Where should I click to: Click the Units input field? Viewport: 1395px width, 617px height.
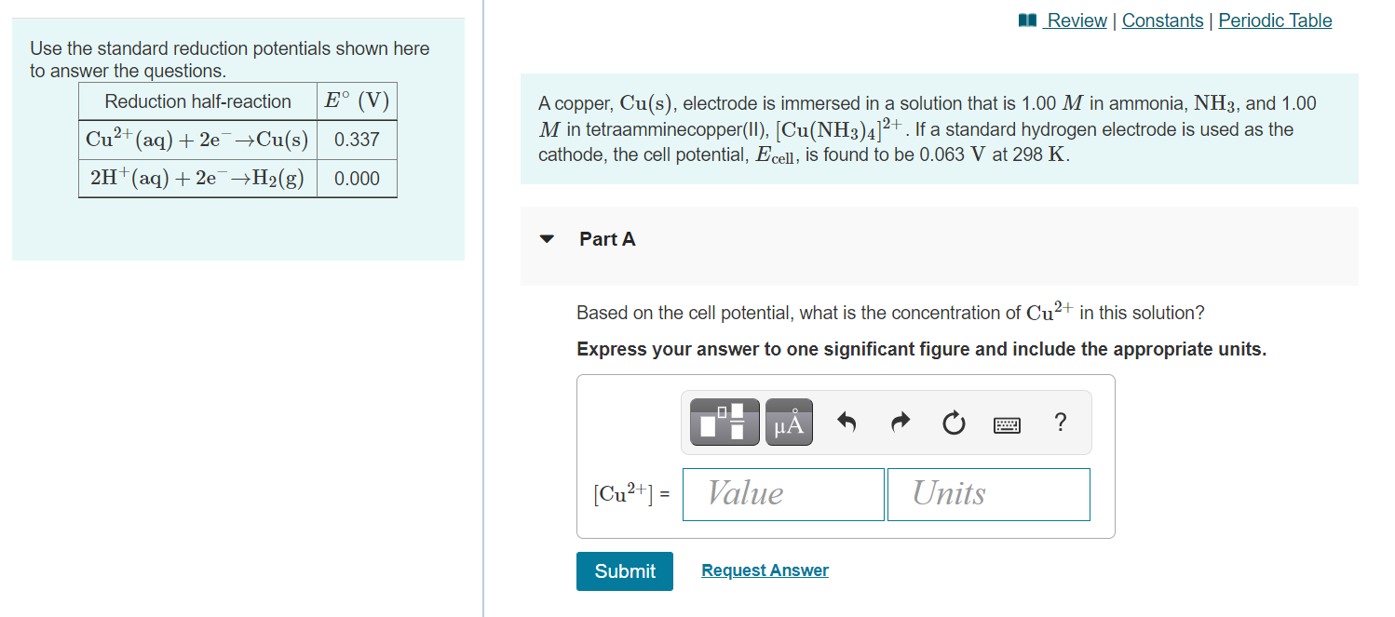pyautogui.click(x=988, y=494)
